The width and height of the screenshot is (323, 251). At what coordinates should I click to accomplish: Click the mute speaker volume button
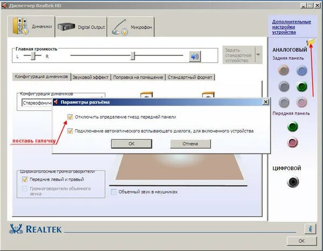195,56
